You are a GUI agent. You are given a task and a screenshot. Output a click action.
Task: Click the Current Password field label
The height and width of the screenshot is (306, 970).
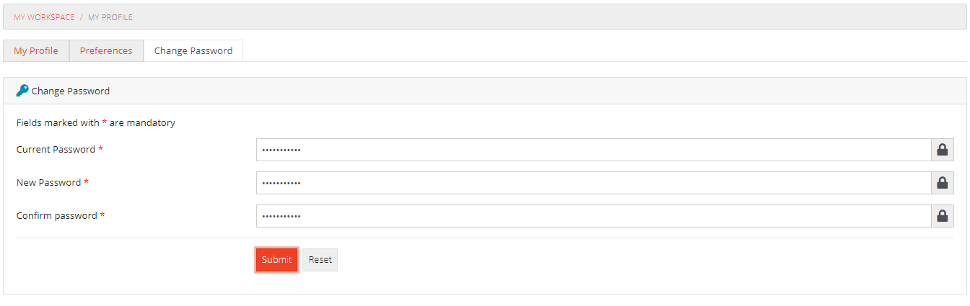point(56,149)
